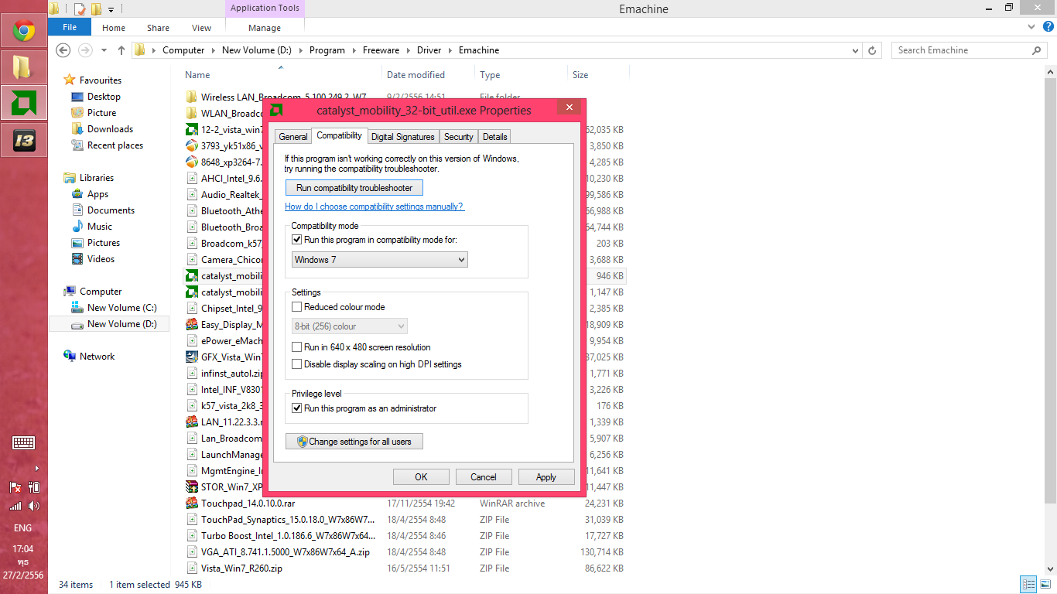Select the Vista_Win7_R260.zip file
The width and height of the screenshot is (1057, 594).
click(x=241, y=568)
